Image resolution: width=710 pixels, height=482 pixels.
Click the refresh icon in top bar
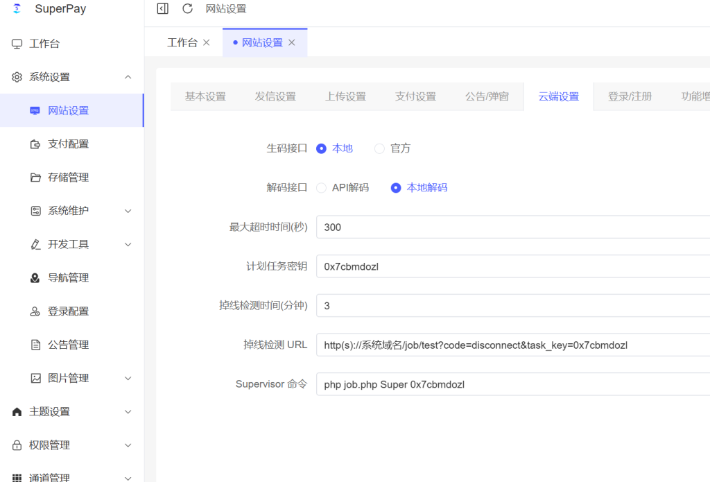point(187,9)
